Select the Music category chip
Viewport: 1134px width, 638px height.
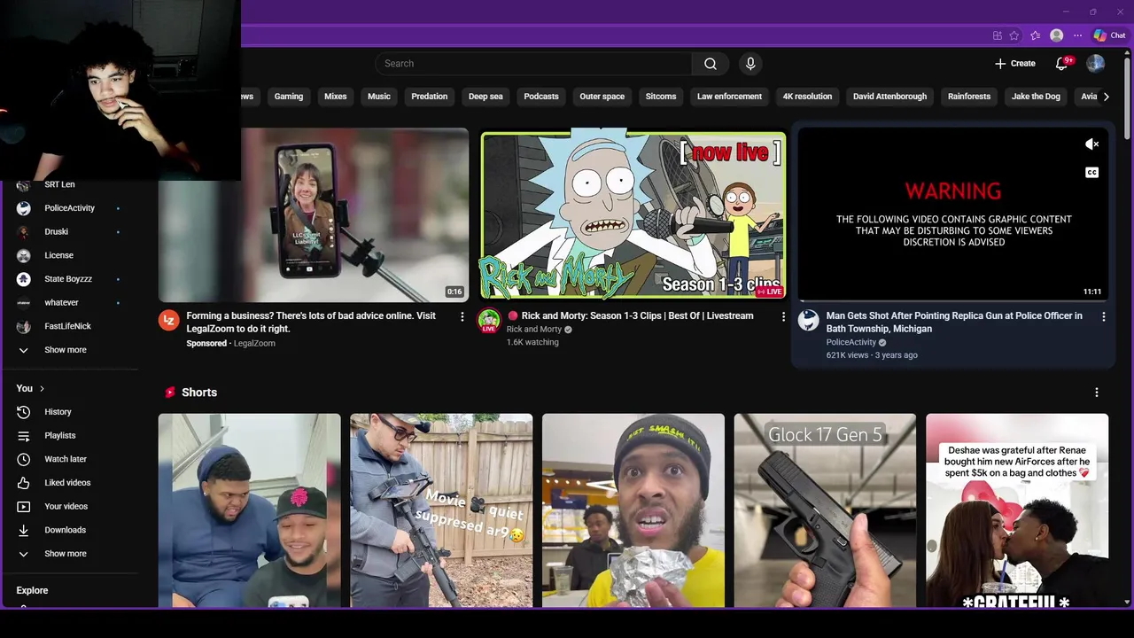(379, 97)
